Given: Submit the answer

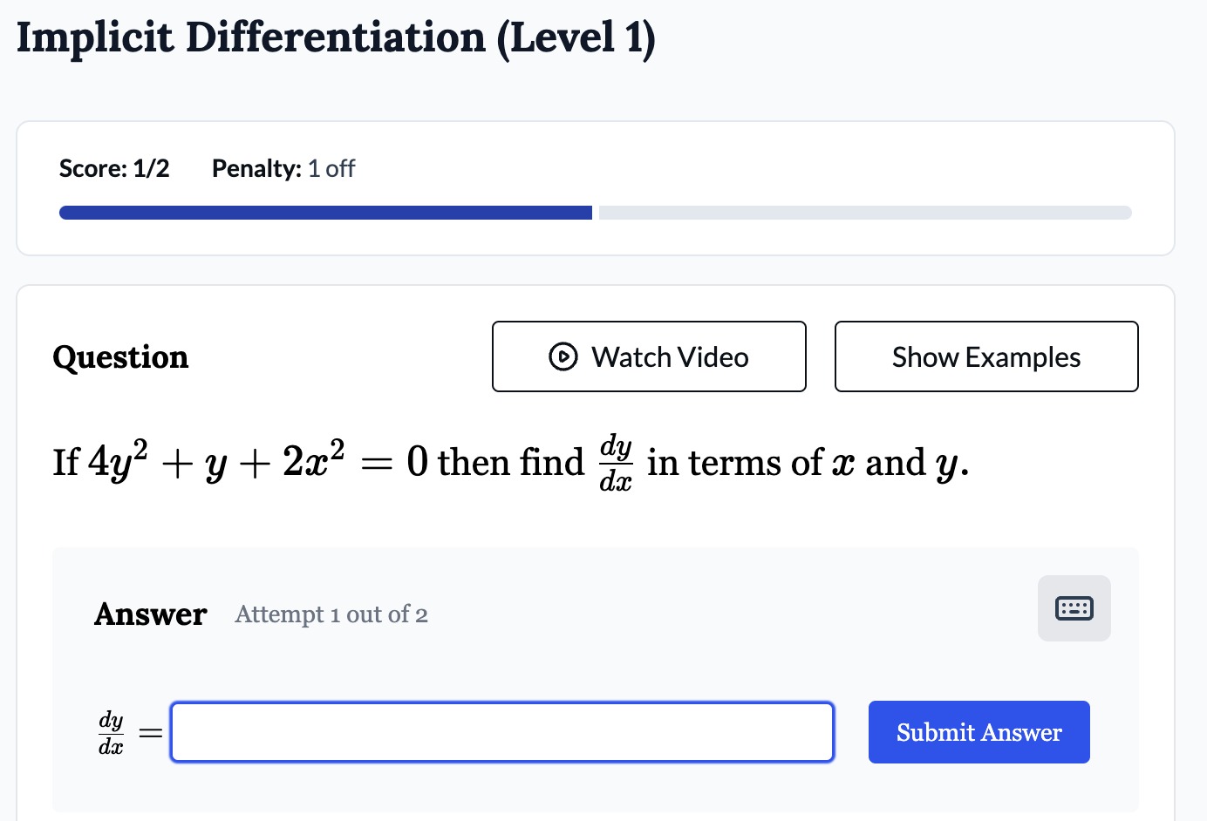Looking at the screenshot, I should (x=979, y=732).
